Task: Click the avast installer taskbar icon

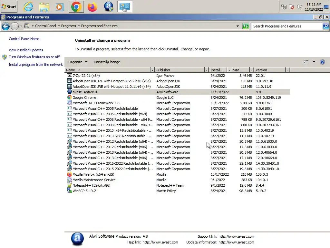Action: pos(109,7)
